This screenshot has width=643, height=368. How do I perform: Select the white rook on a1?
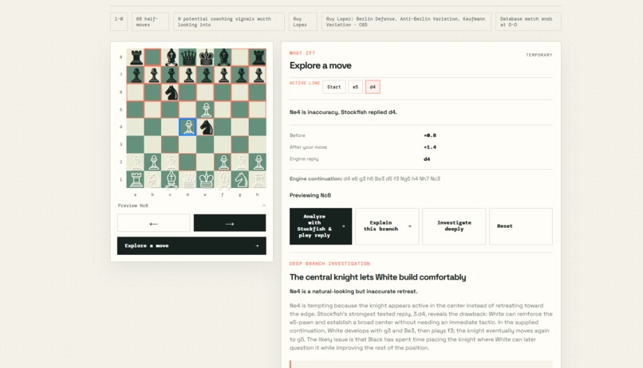point(136,179)
